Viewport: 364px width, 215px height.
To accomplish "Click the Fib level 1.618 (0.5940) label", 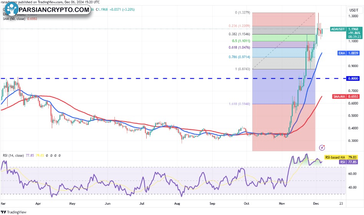I will pyautogui.click(x=239, y=104).
